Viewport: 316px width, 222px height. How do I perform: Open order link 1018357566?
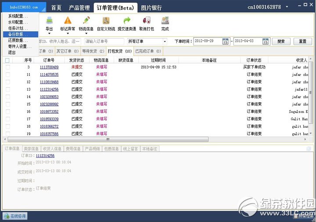49,134
